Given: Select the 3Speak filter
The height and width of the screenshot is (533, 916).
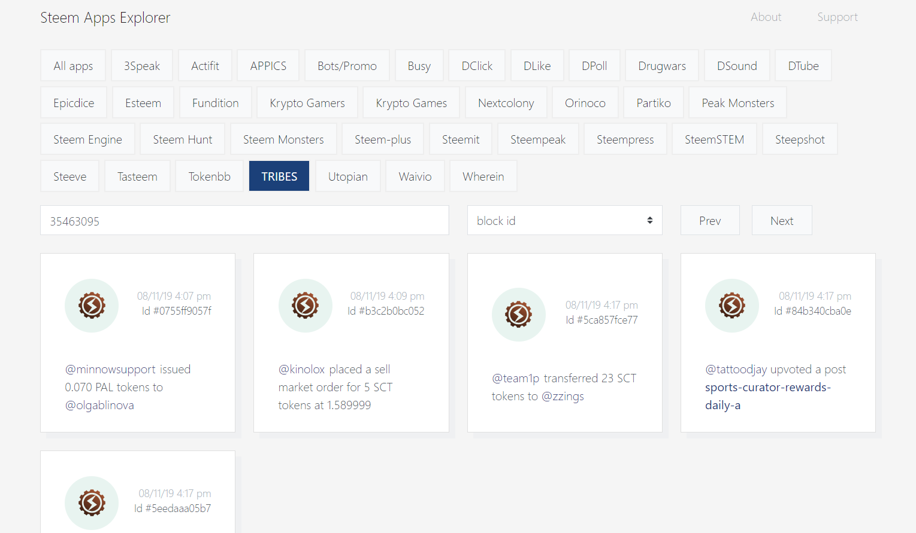Looking at the screenshot, I should 142,66.
